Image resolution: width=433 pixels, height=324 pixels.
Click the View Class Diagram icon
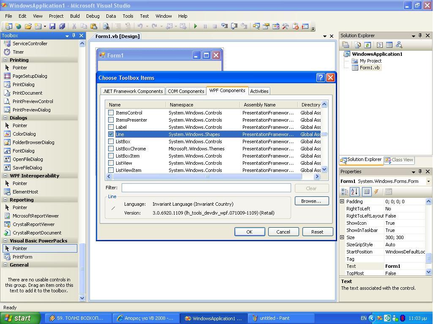click(399, 45)
